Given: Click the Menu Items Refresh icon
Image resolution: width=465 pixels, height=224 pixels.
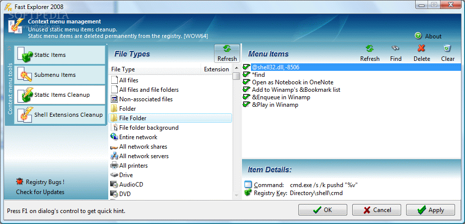Looking at the screenshot, I should tap(370, 48).
